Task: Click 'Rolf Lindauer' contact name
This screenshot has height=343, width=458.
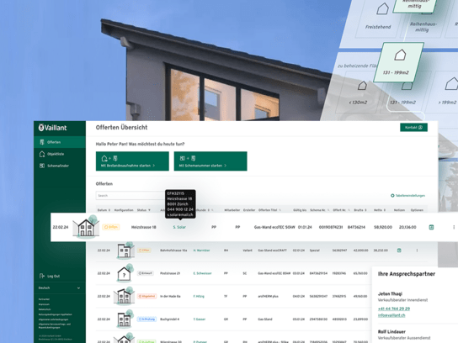Action: [391, 331]
